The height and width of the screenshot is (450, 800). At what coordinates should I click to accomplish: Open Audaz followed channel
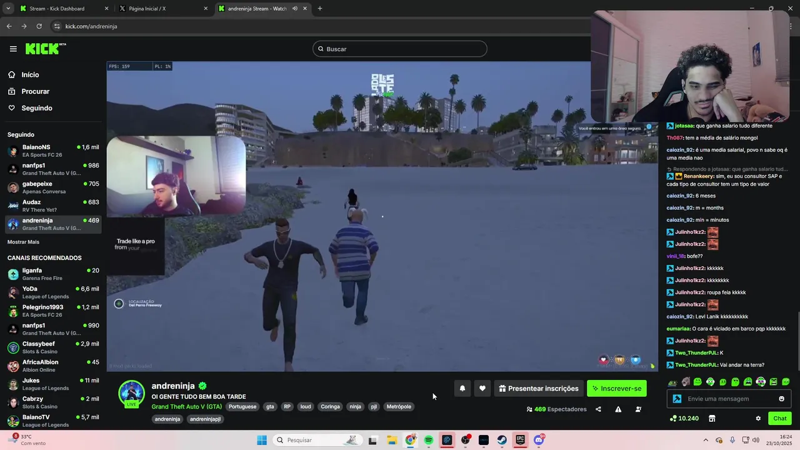(x=53, y=206)
